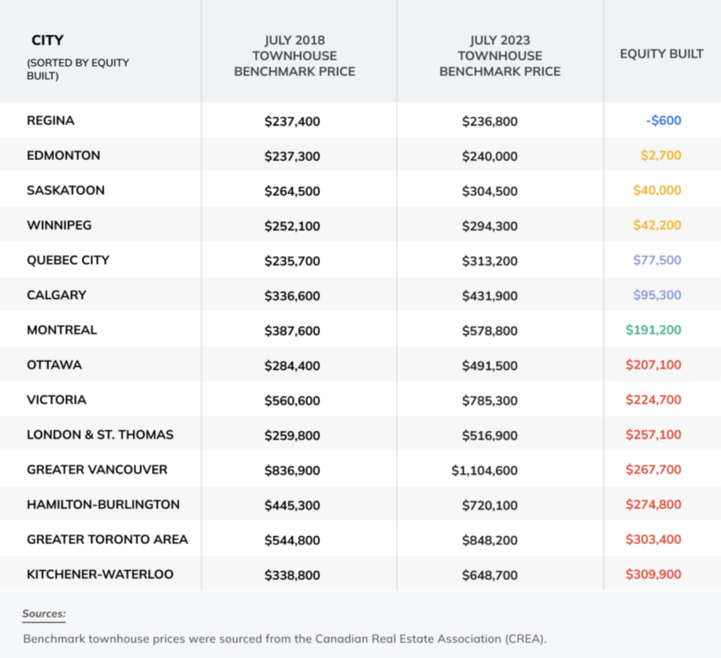Image resolution: width=721 pixels, height=658 pixels.
Task: Select the Edmonton city name
Action: [64, 155]
